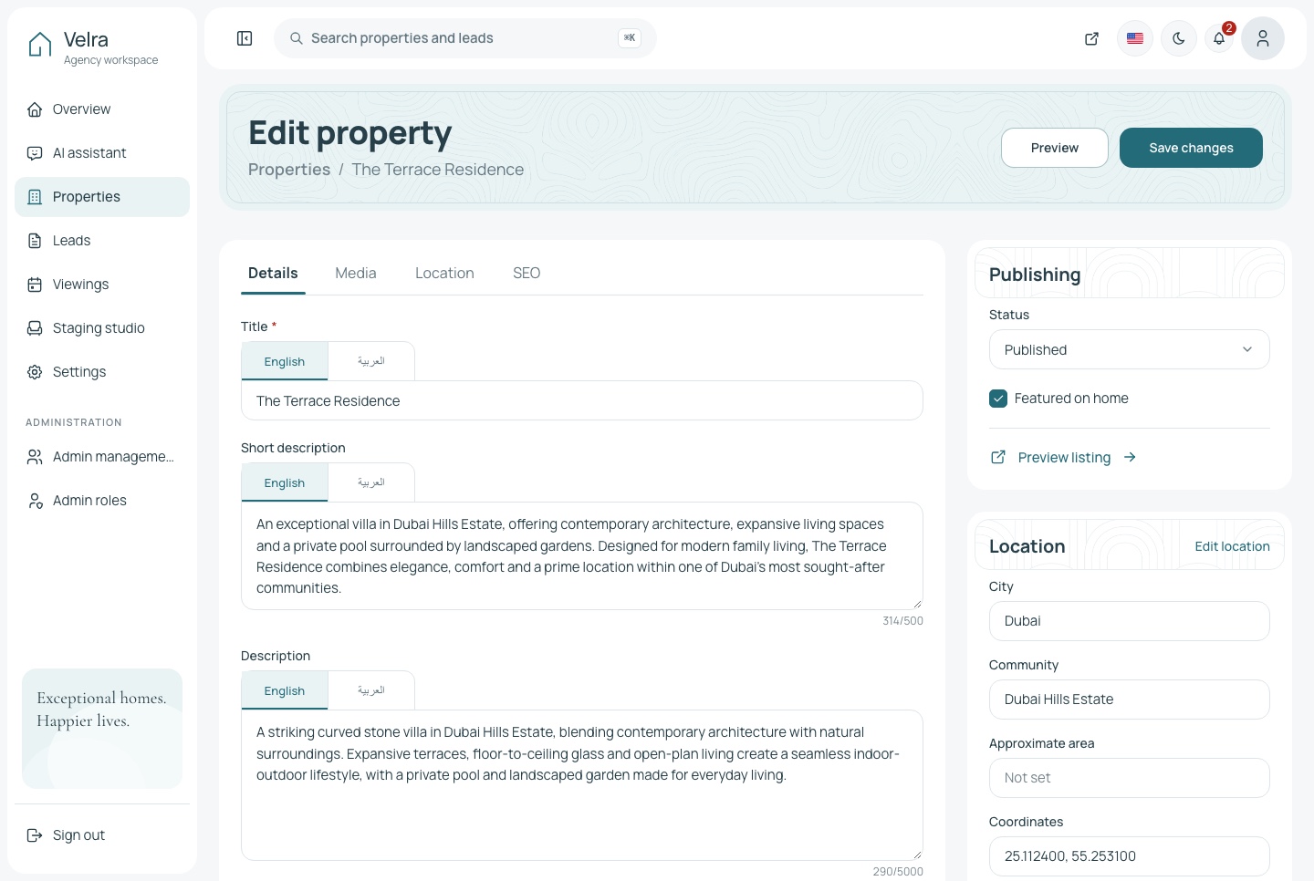Image resolution: width=1314 pixels, height=881 pixels.
Task: Open AI assistant in sidebar
Action: click(102, 153)
